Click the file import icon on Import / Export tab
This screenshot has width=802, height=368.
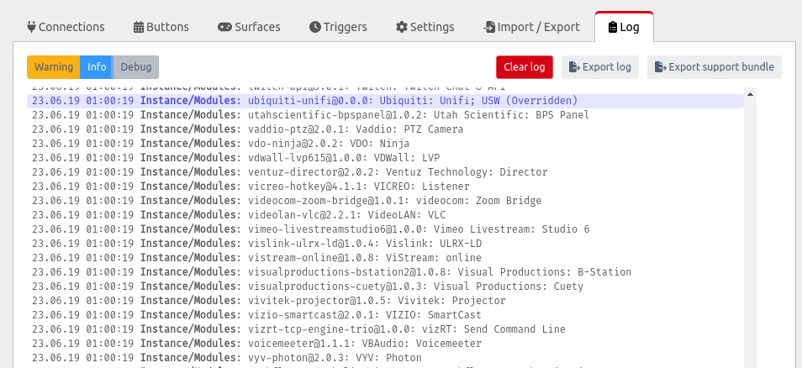pos(489,27)
